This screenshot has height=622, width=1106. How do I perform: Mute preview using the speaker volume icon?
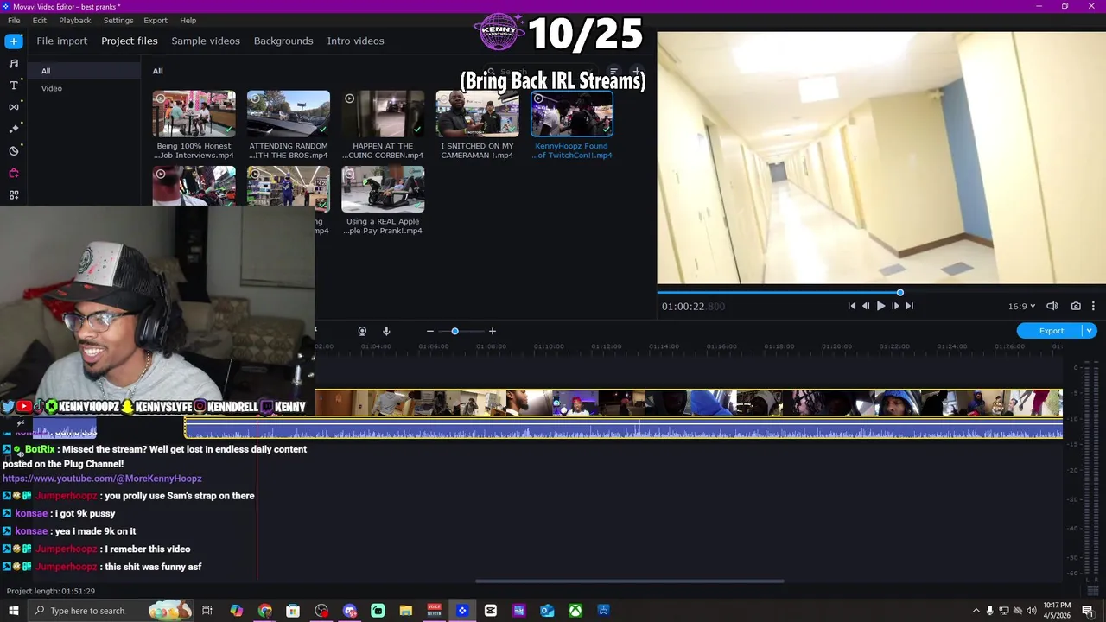click(1052, 306)
